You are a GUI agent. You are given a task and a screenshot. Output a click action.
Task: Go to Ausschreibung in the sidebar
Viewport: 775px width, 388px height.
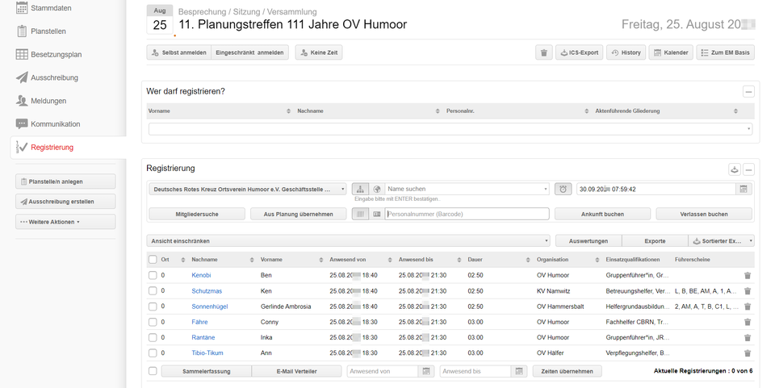[48, 77]
